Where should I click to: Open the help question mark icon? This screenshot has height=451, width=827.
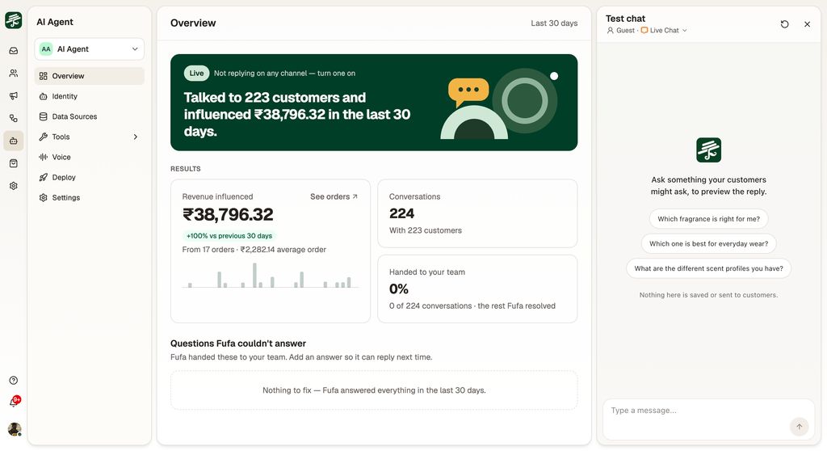14,380
